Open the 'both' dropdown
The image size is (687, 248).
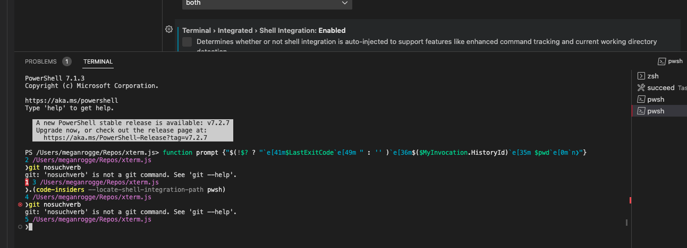267,3
